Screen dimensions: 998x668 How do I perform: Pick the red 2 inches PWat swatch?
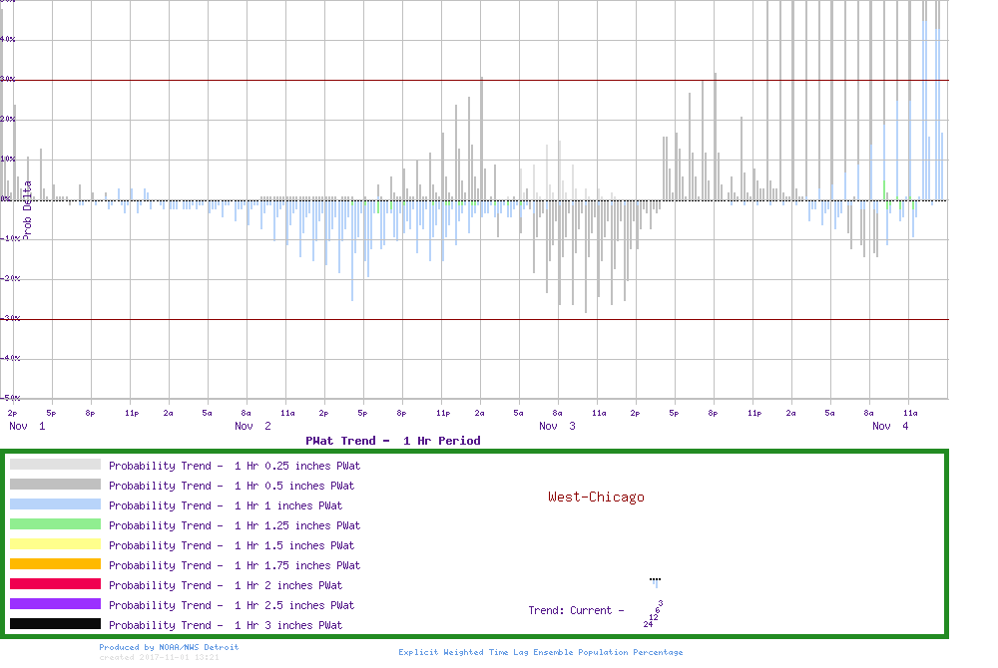click(x=55, y=584)
